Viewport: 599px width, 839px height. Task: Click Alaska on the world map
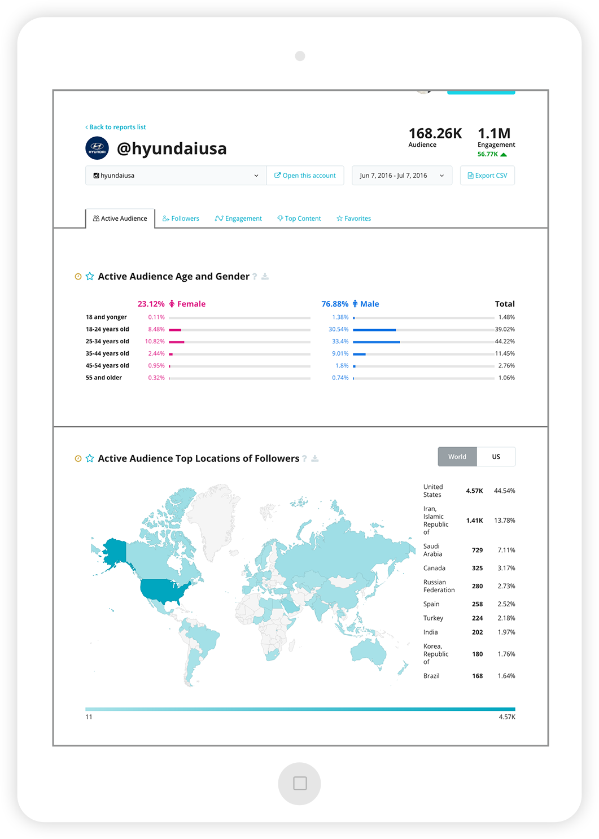[x=115, y=551]
